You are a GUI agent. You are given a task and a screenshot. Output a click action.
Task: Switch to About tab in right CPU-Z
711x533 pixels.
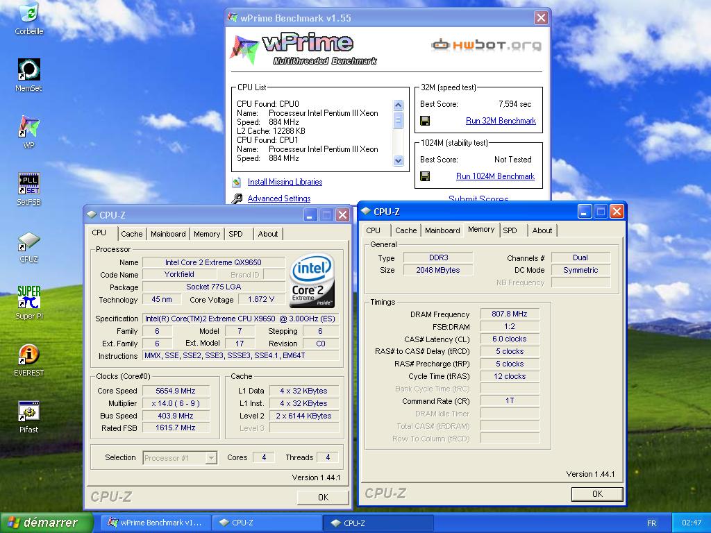tap(542, 230)
